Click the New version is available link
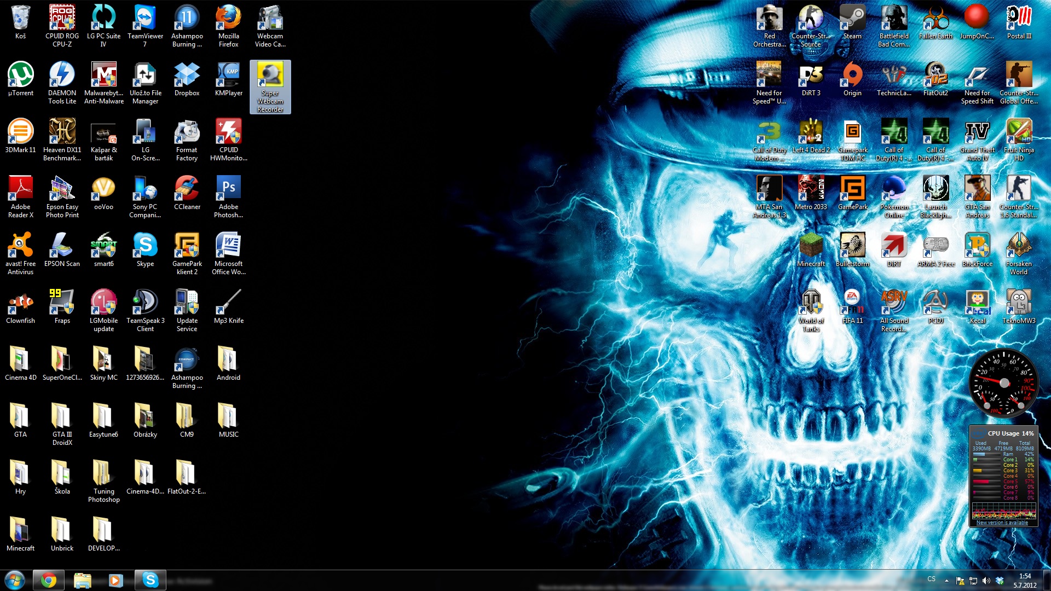This screenshot has width=1051, height=591. pos(1002,523)
